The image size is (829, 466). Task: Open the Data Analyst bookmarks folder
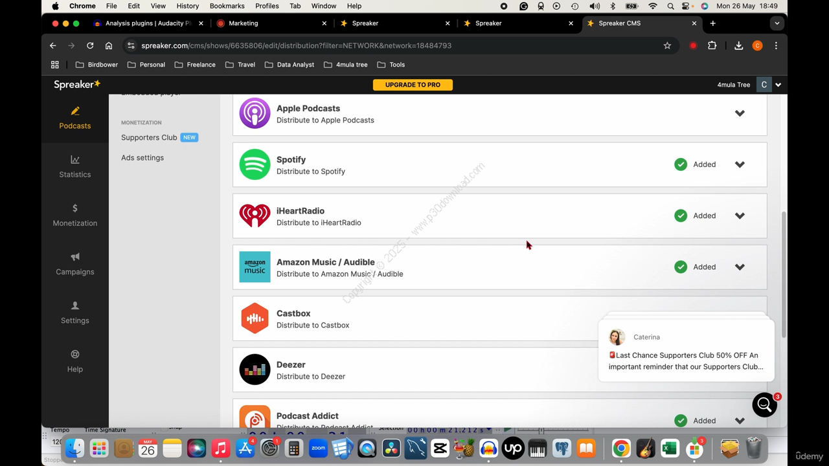click(289, 65)
